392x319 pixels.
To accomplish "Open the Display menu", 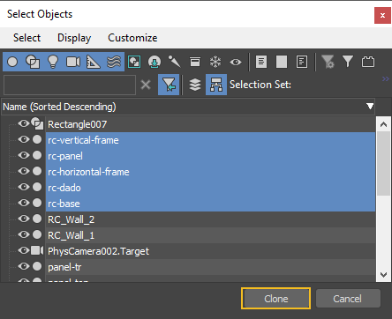I will [x=74, y=38].
